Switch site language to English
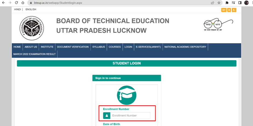 [x=31, y=9]
